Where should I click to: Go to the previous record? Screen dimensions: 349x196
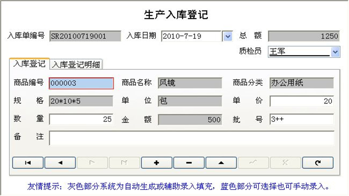tap(60, 163)
